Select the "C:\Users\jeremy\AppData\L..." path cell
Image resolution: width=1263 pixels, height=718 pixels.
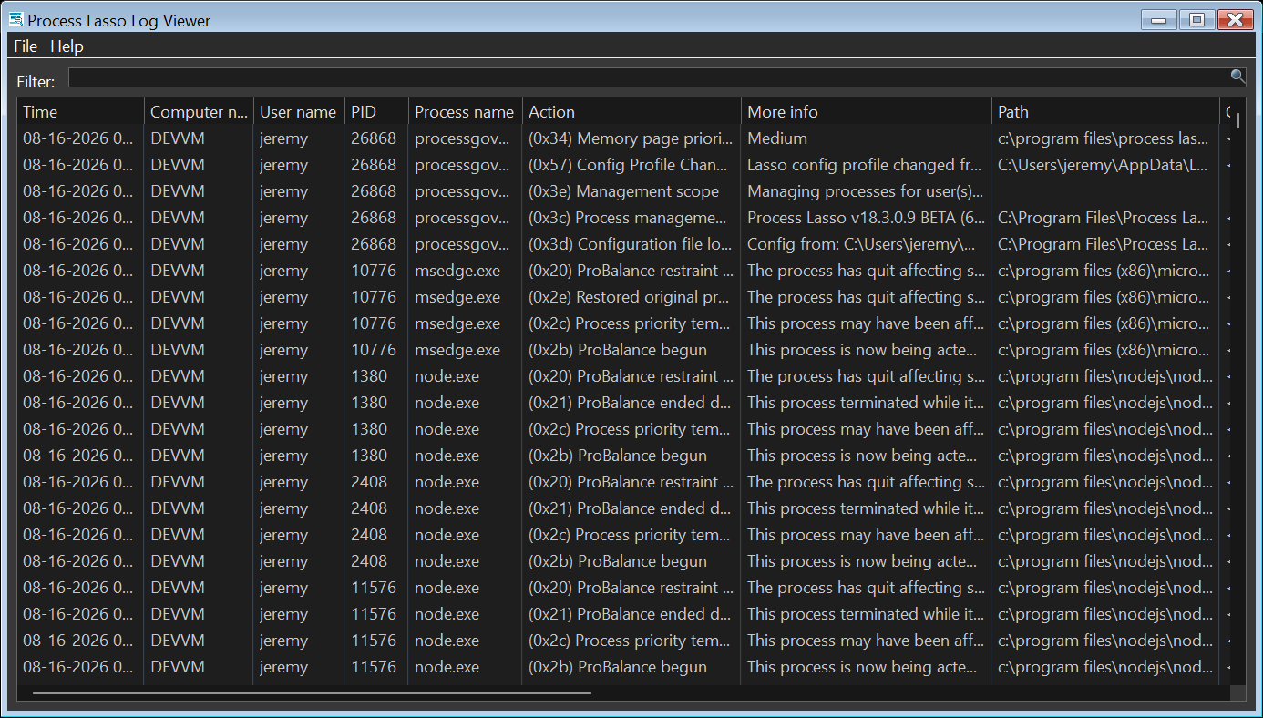coord(1104,165)
